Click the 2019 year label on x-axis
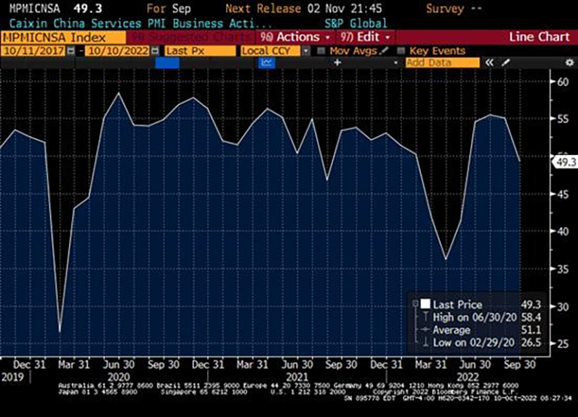 pos(12,377)
